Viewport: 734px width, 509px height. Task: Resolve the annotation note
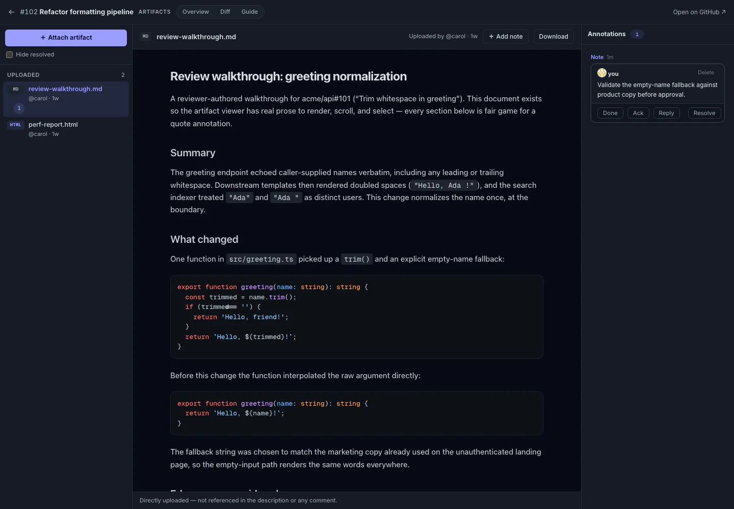[x=704, y=113]
